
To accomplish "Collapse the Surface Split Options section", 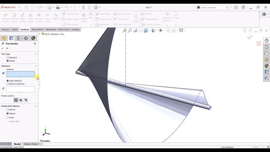I will point(36,106).
